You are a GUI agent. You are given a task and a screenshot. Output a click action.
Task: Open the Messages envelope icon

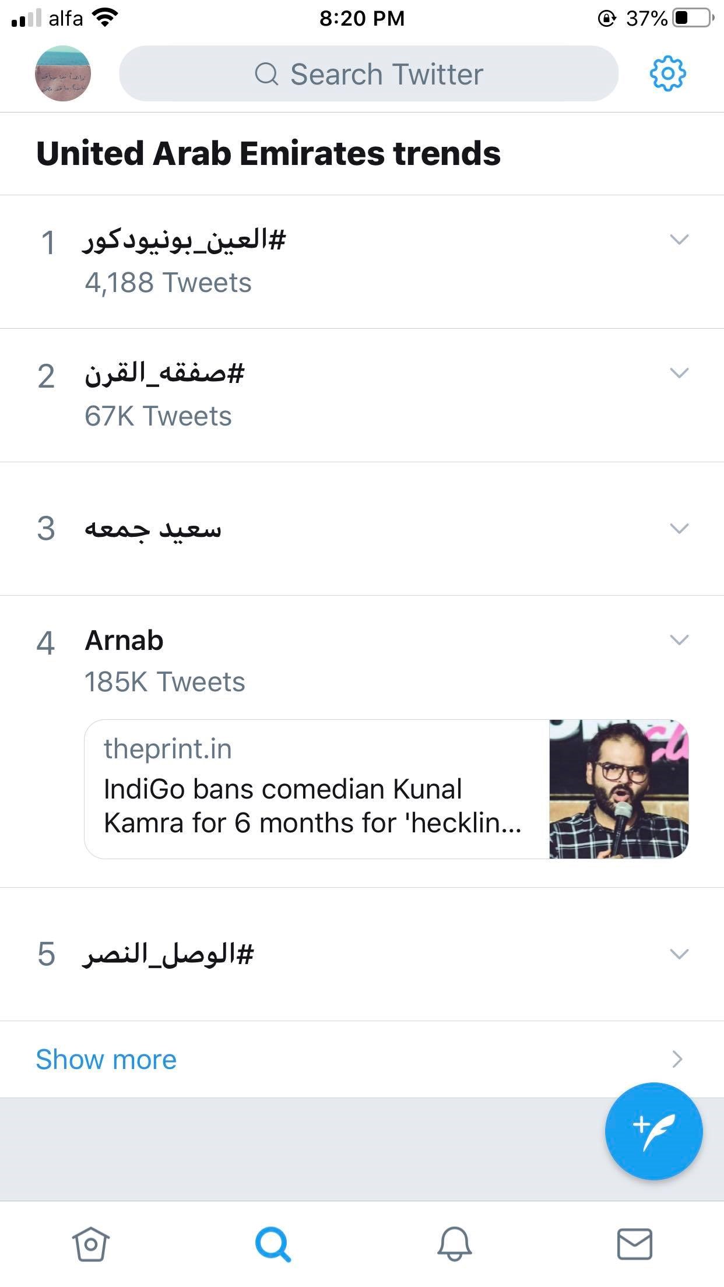pyautogui.click(x=635, y=1244)
